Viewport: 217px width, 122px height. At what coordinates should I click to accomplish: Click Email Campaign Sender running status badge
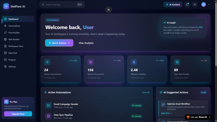pyautogui.click(x=136, y=106)
